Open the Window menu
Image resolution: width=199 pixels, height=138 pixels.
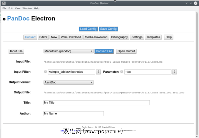click(27, 8)
